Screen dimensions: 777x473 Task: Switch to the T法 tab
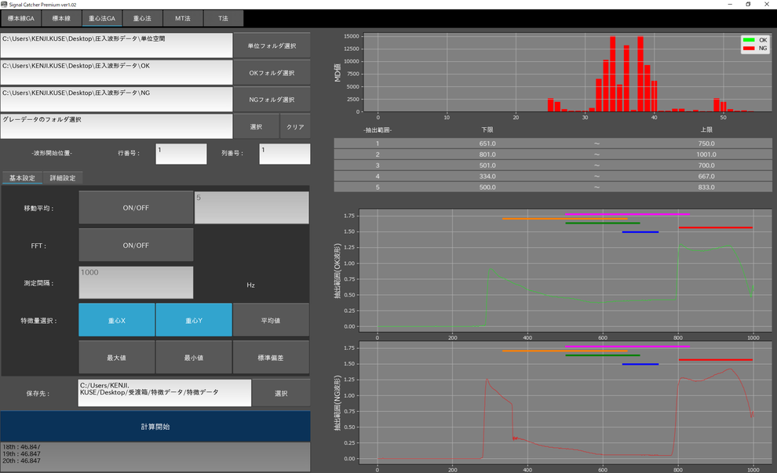coord(224,18)
